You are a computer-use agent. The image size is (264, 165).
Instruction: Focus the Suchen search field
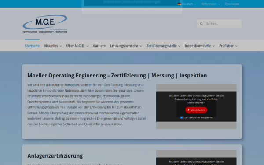(220, 24)
